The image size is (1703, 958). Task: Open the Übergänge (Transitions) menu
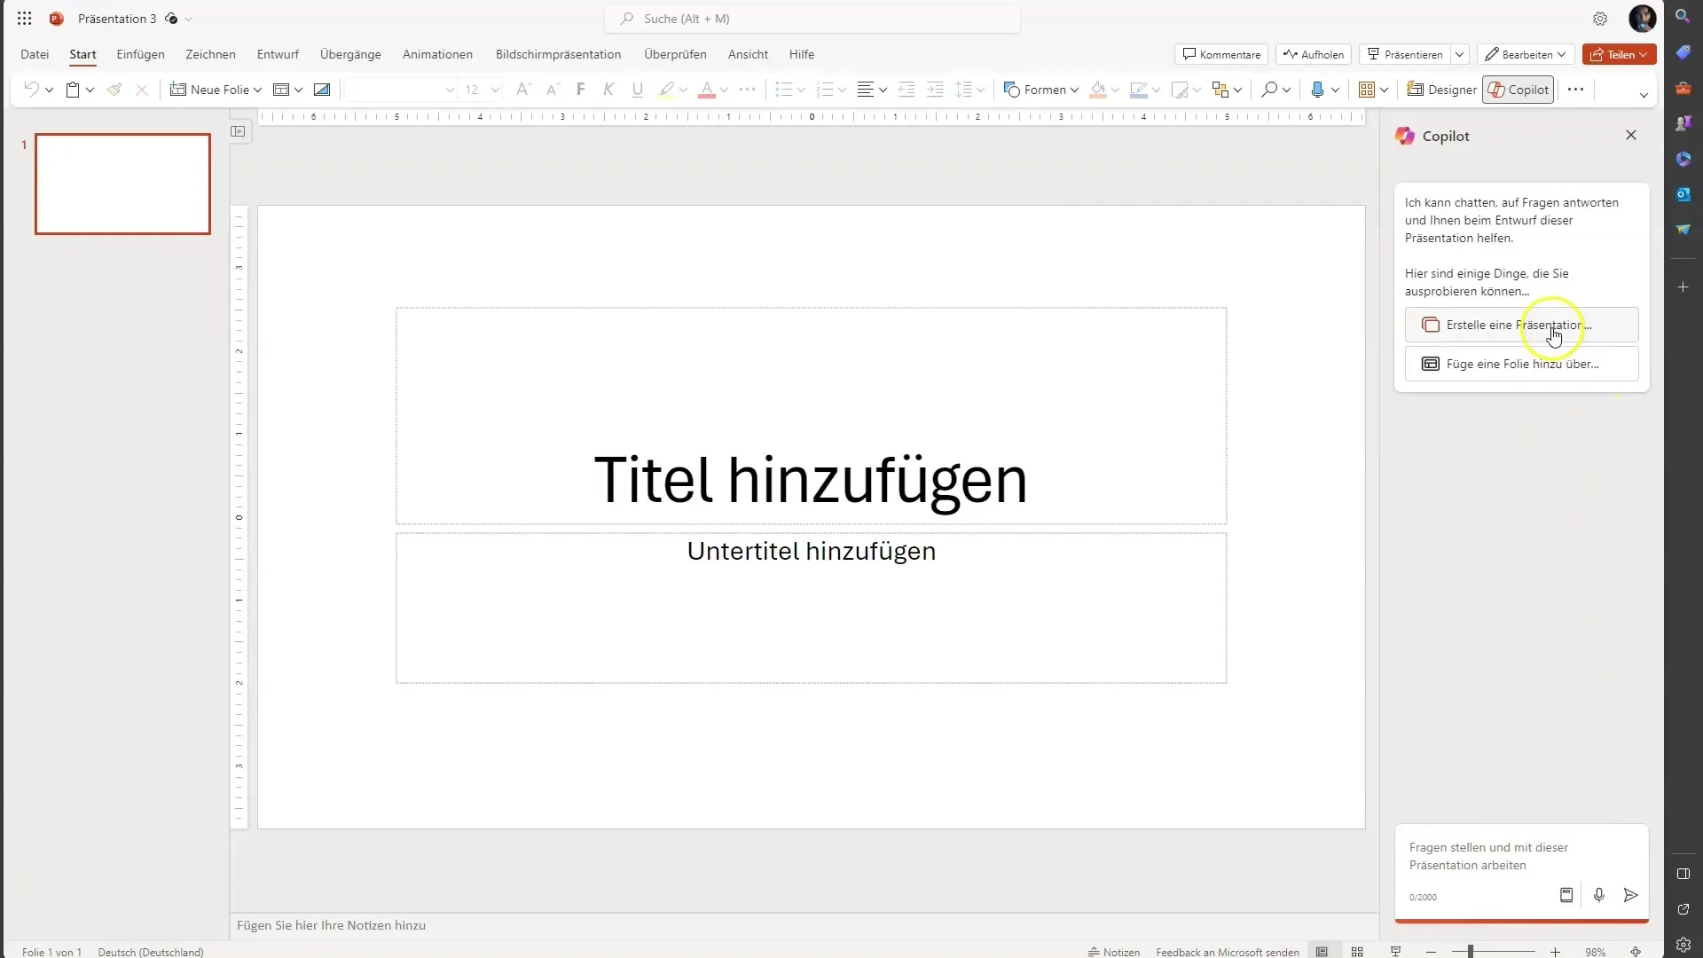click(x=351, y=54)
